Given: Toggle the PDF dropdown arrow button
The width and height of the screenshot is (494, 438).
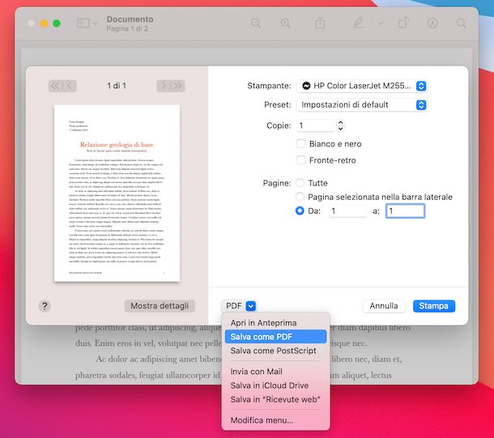Looking at the screenshot, I should 251,306.
